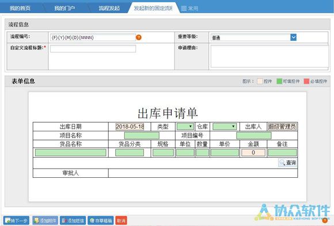This screenshot has width=334, height=226.
Task: Select the 发起新的固定流程 tab
Action: [153, 8]
